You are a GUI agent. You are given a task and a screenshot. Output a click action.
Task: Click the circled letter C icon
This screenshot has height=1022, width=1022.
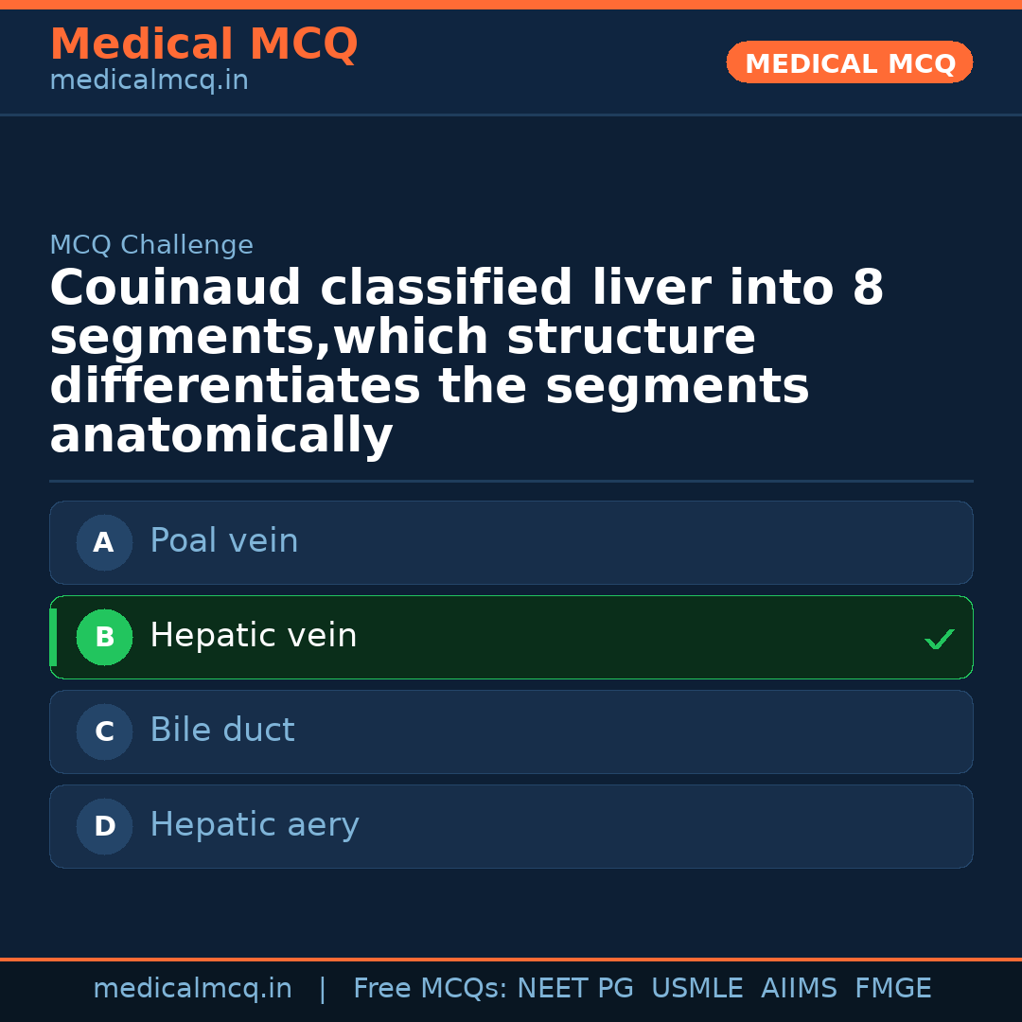104,731
